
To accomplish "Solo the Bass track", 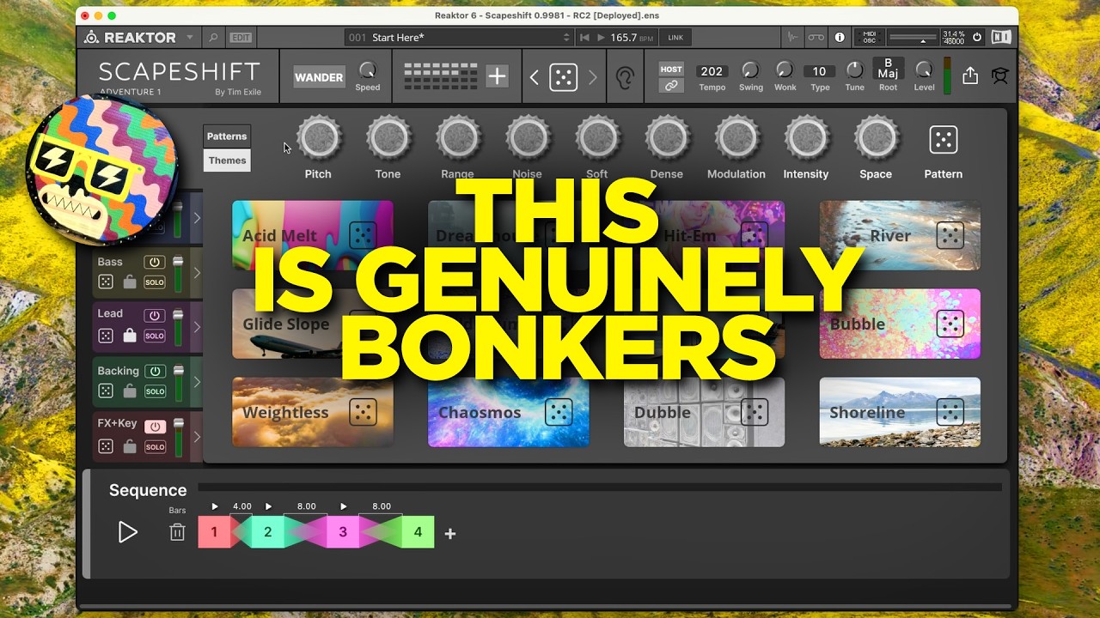I will click(x=155, y=282).
